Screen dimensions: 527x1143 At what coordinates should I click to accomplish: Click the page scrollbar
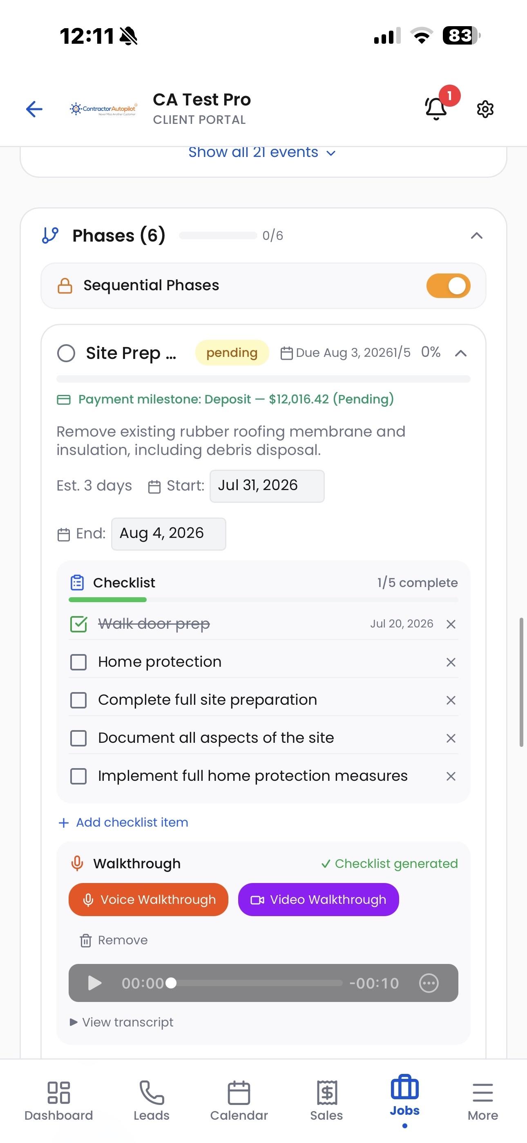pyautogui.click(x=521, y=681)
